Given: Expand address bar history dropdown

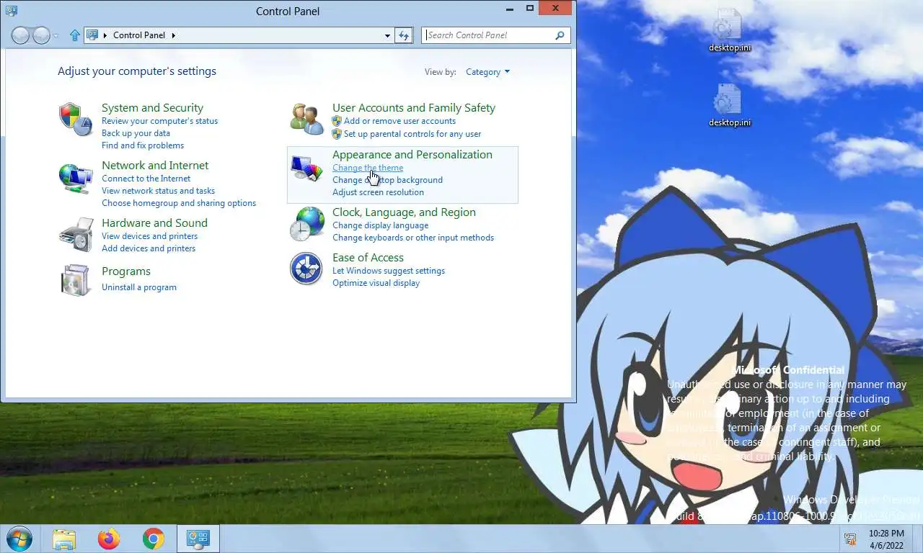Looking at the screenshot, I should [x=388, y=35].
